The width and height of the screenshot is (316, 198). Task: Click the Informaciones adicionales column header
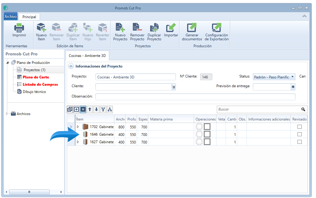pos(269,119)
